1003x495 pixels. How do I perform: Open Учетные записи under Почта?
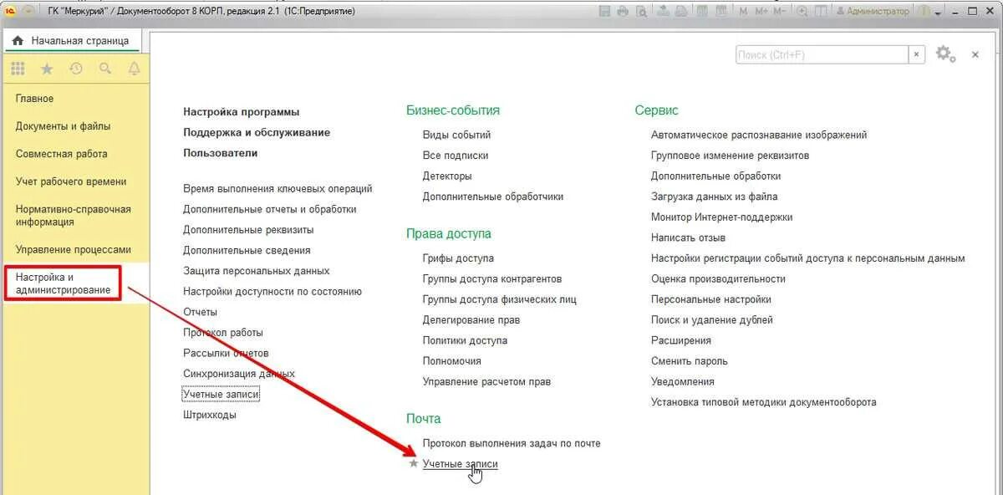(x=461, y=464)
